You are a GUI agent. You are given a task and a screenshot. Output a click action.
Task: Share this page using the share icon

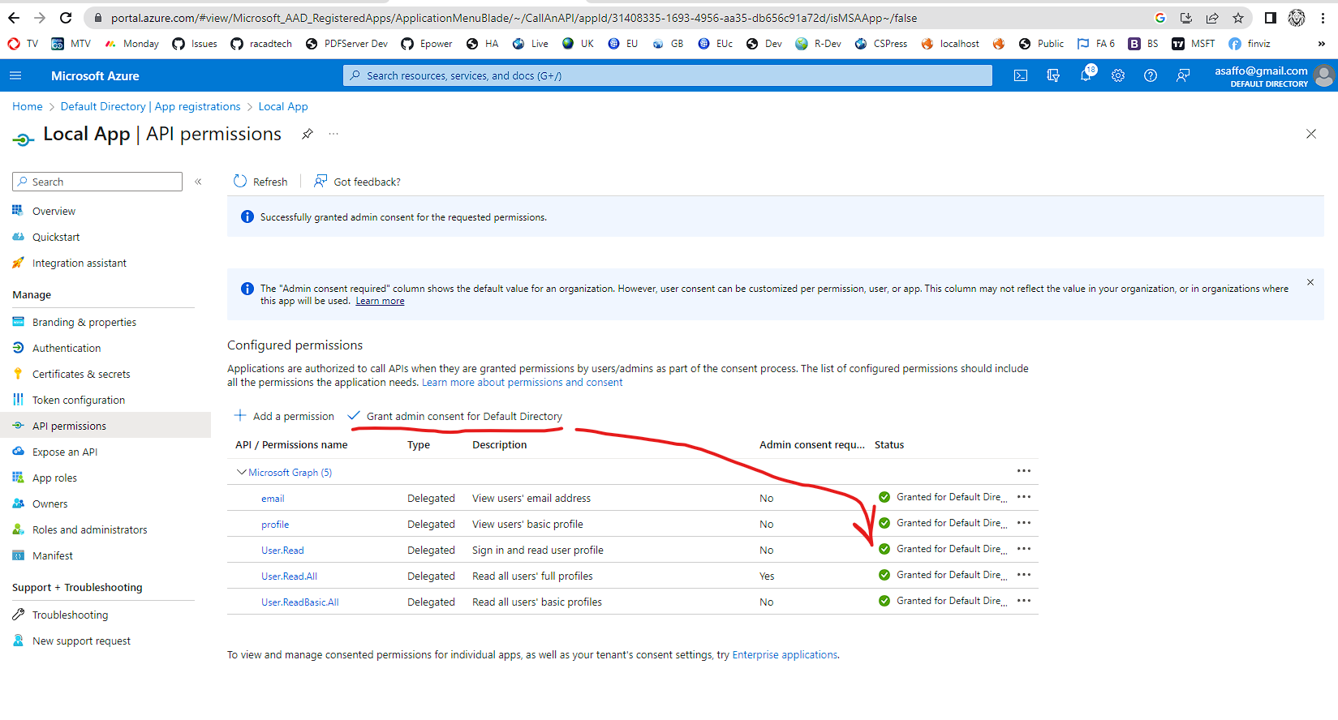click(x=1212, y=18)
